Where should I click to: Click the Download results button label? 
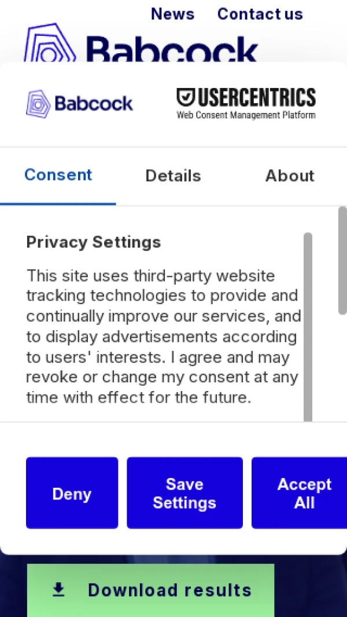pos(169,590)
